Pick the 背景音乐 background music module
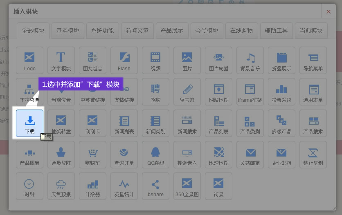342x215 pixels. pyautogui.click(x=250, y=60)
